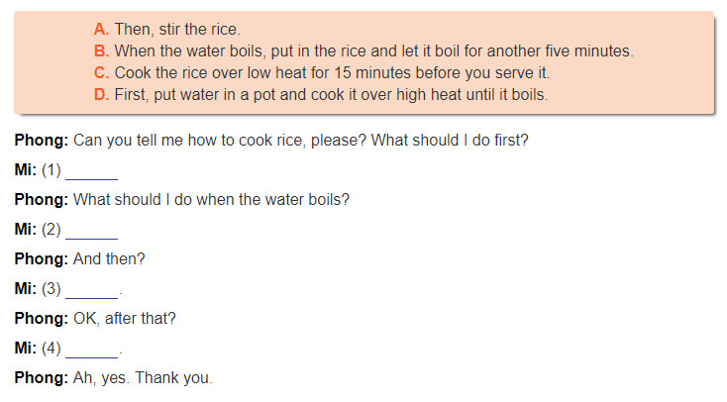This screenshot has height=402, width=727.
Task: Select option C letter label
Action: 101,73
